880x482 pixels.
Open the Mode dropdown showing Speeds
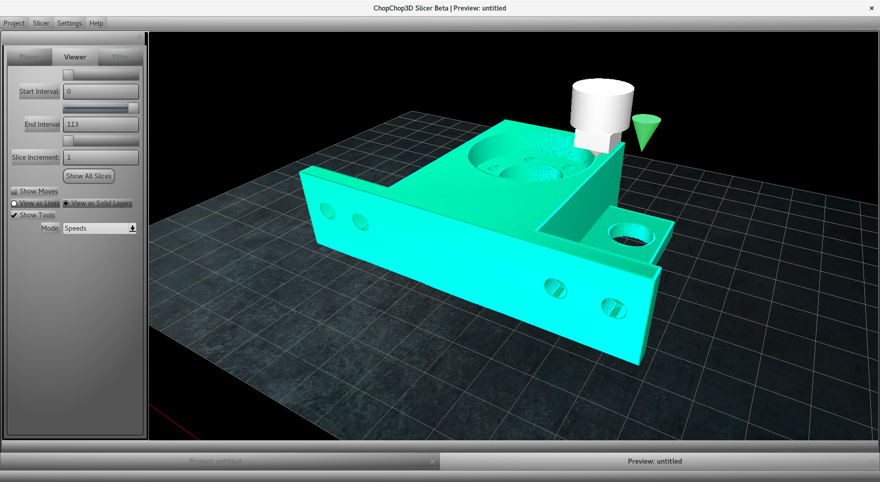99,228
